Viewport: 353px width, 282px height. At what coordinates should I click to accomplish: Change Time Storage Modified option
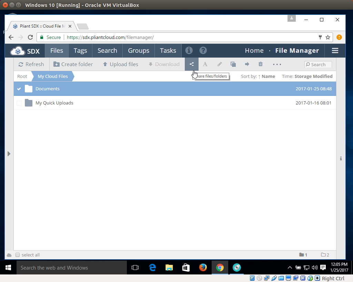coord(307,76)
